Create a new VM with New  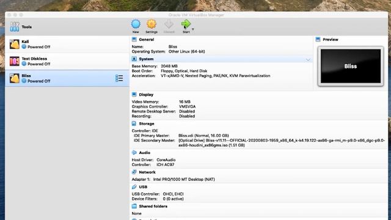[x=136, y=26]
